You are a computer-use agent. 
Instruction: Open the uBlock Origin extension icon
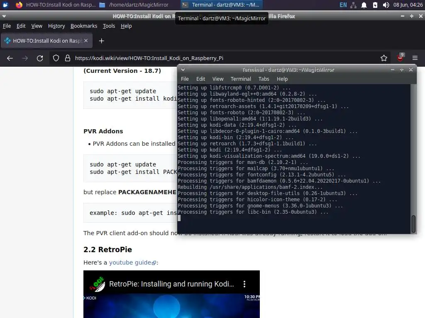pyautogui.click(x=400, y=58)
